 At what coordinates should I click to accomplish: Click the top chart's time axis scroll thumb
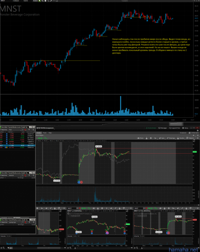click(176, 123)
